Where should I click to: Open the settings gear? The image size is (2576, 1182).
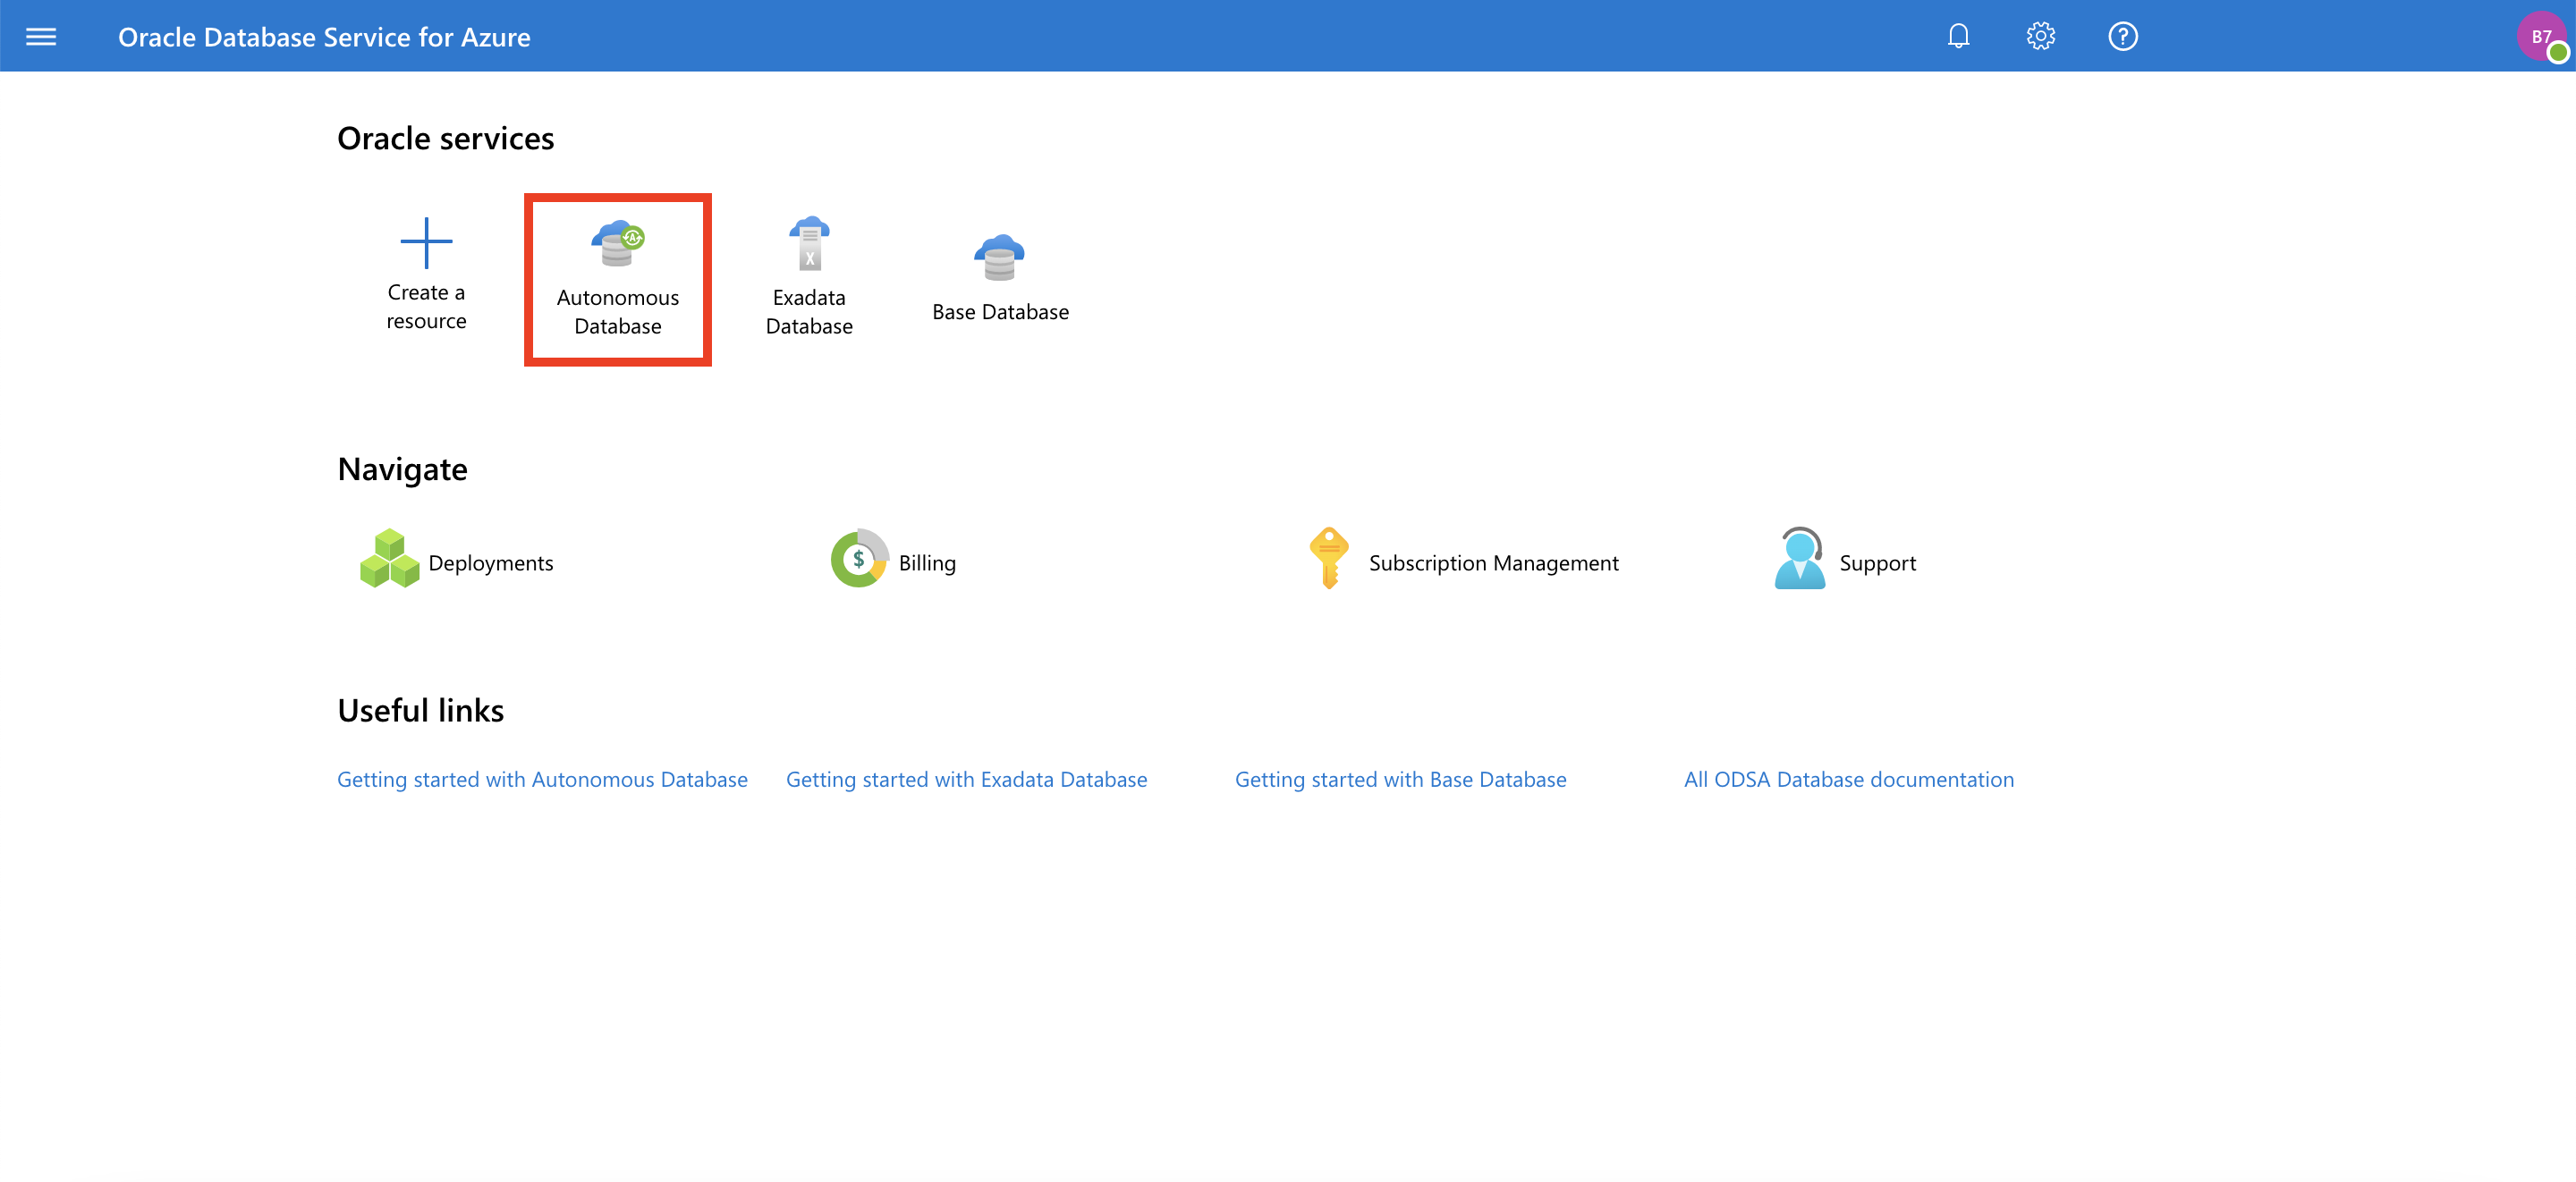[2040, 36]
